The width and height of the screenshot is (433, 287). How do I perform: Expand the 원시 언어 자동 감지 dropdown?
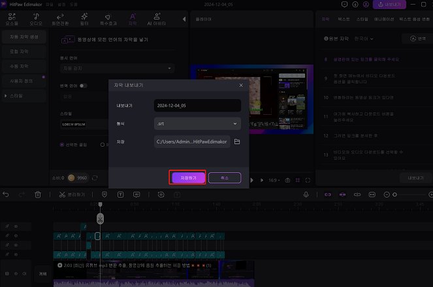pos(117,68)
